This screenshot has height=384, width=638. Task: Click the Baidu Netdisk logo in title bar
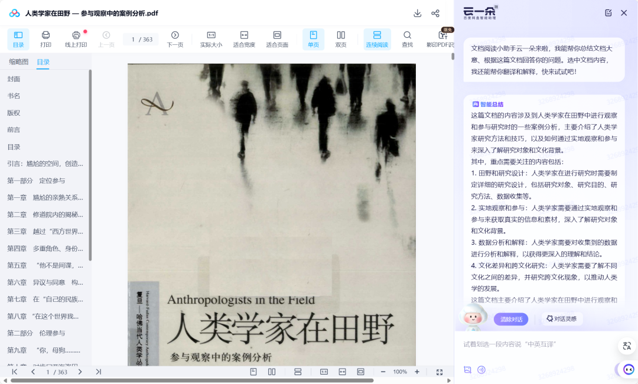coord(15,13)
